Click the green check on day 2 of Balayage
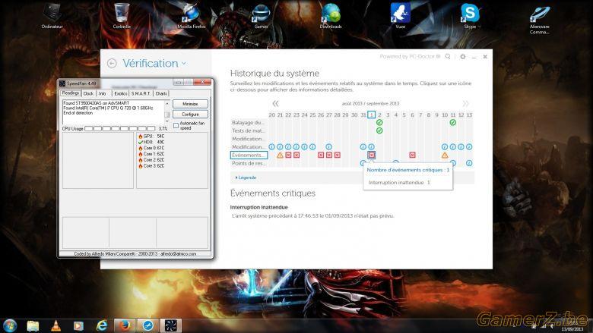 379,123
